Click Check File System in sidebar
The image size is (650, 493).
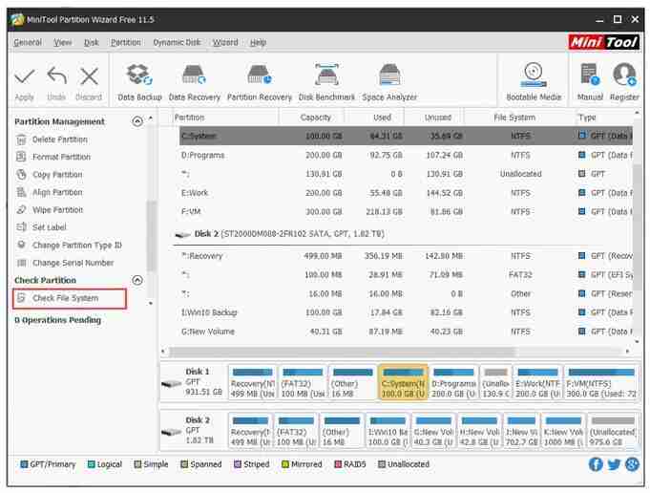pyautogui.click(x=65, y=298)
